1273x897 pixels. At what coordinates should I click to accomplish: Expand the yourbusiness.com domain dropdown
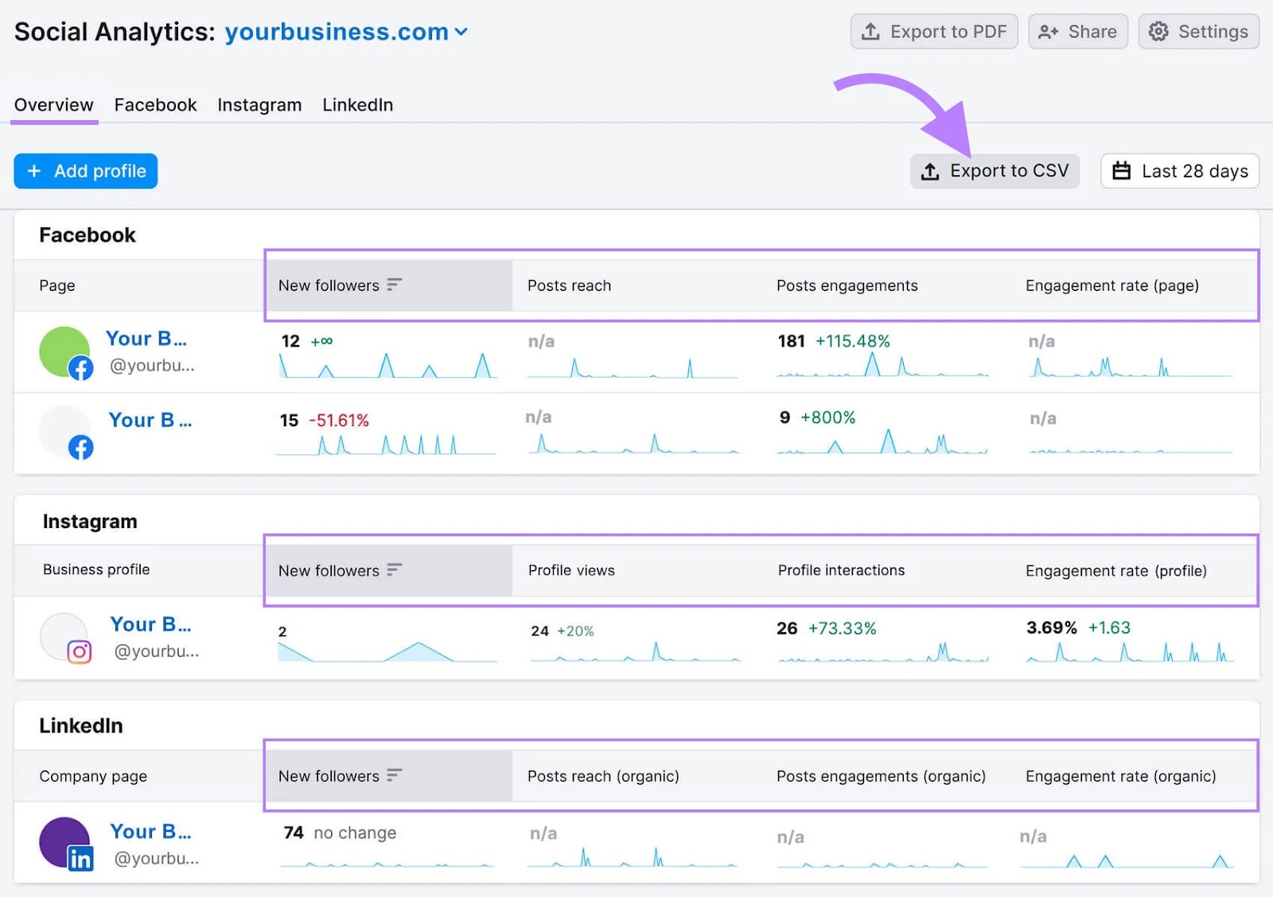(x=461, y=33)
